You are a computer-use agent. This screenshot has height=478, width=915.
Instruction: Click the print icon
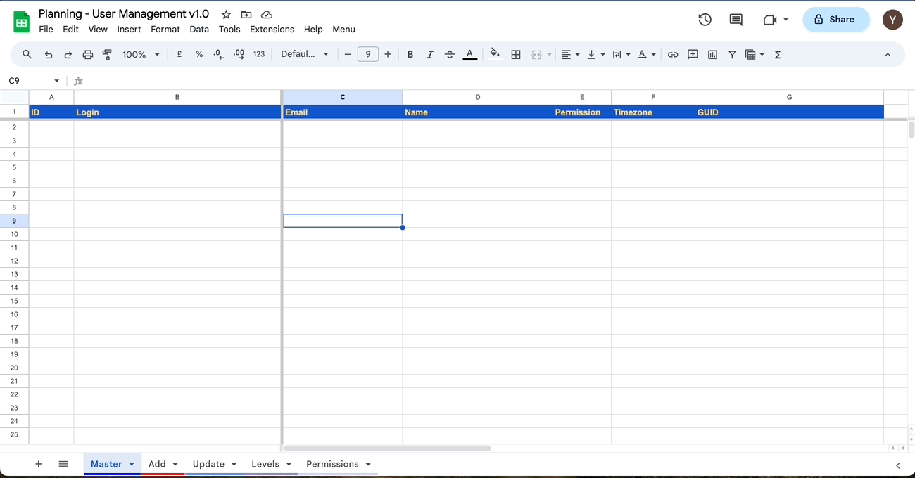(88, 55)
